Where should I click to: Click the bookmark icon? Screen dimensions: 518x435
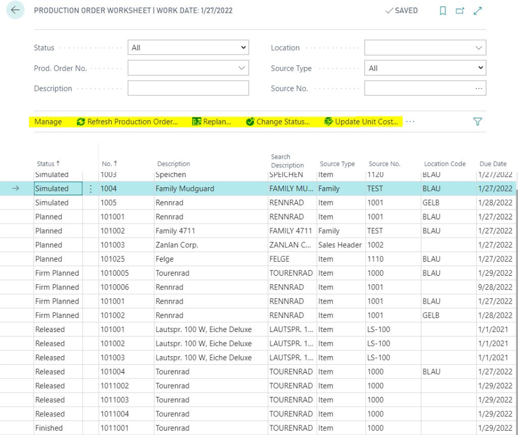(443, 11)
